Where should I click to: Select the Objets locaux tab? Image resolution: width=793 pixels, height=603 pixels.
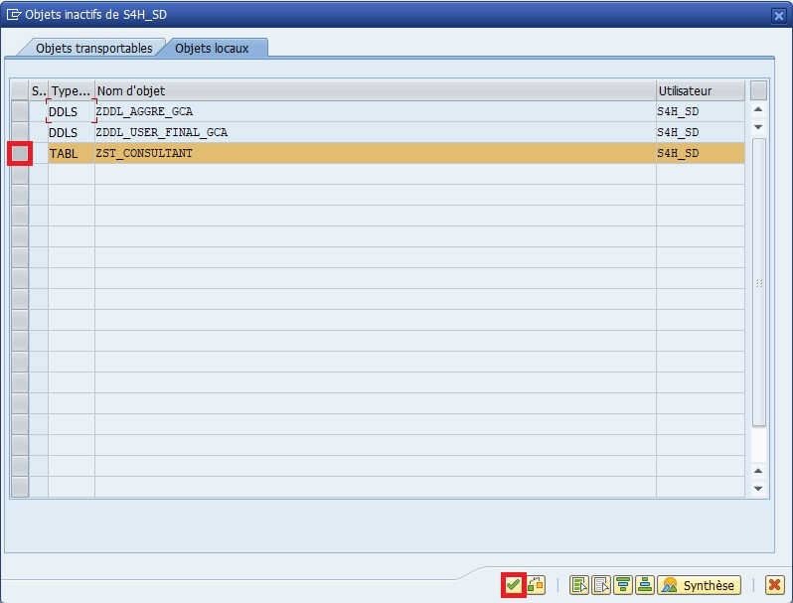(215, 48)
